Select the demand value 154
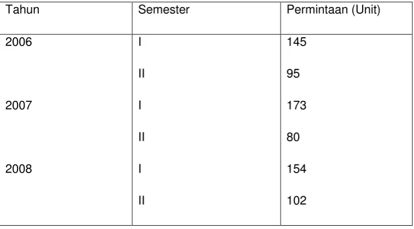 296,169
